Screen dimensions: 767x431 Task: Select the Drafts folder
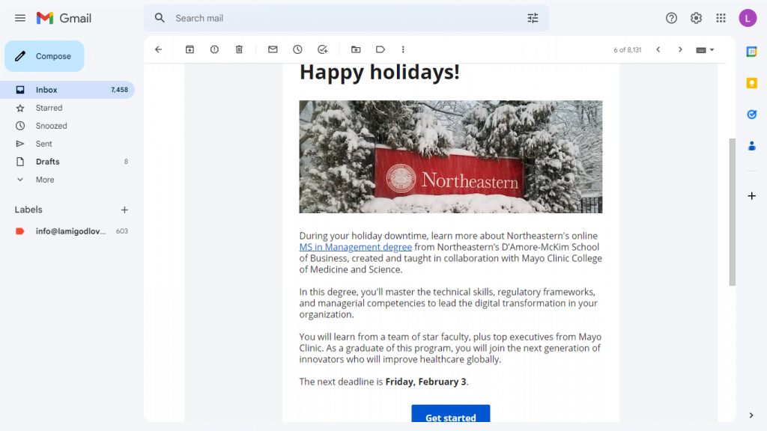point(47,162)
